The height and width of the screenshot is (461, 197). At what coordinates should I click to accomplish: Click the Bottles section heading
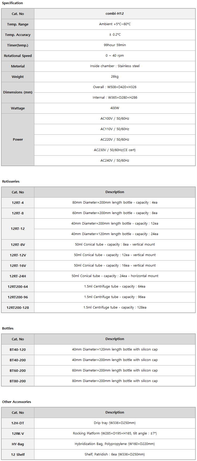(x=8, y=328)
